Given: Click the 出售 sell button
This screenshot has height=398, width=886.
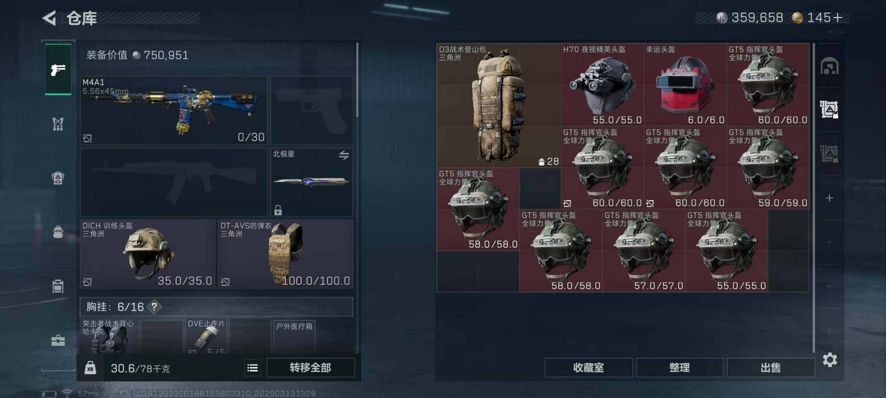Looking at the screenshot, I should tap(771, 367).
